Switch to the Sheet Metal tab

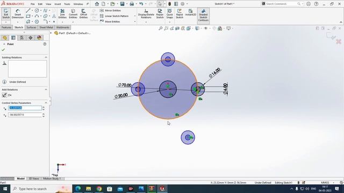[46, 27]
